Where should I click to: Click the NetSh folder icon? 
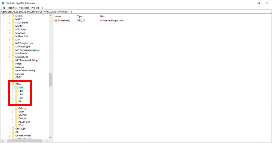pos(13,64)
